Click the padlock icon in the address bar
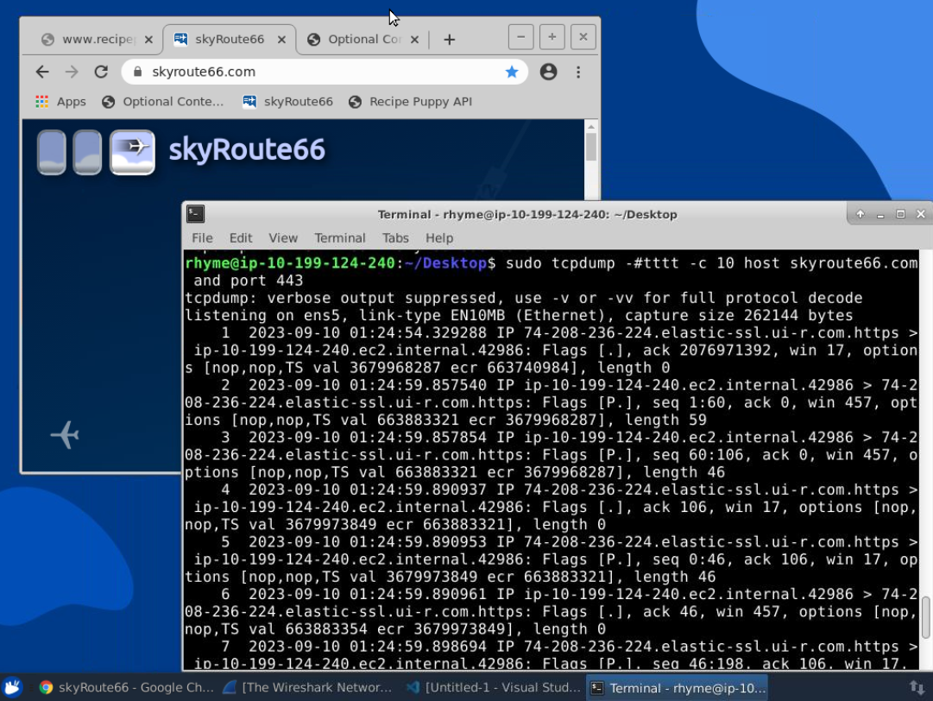Image resolution: width=933 pixels, height=701 pixels. coord(138,72)
